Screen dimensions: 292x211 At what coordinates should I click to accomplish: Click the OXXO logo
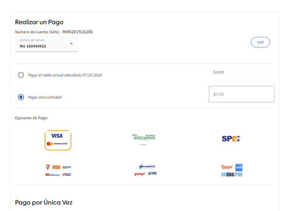tap(56, 167)
